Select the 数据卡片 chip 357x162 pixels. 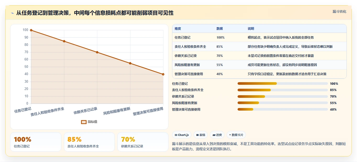[236, 135]
